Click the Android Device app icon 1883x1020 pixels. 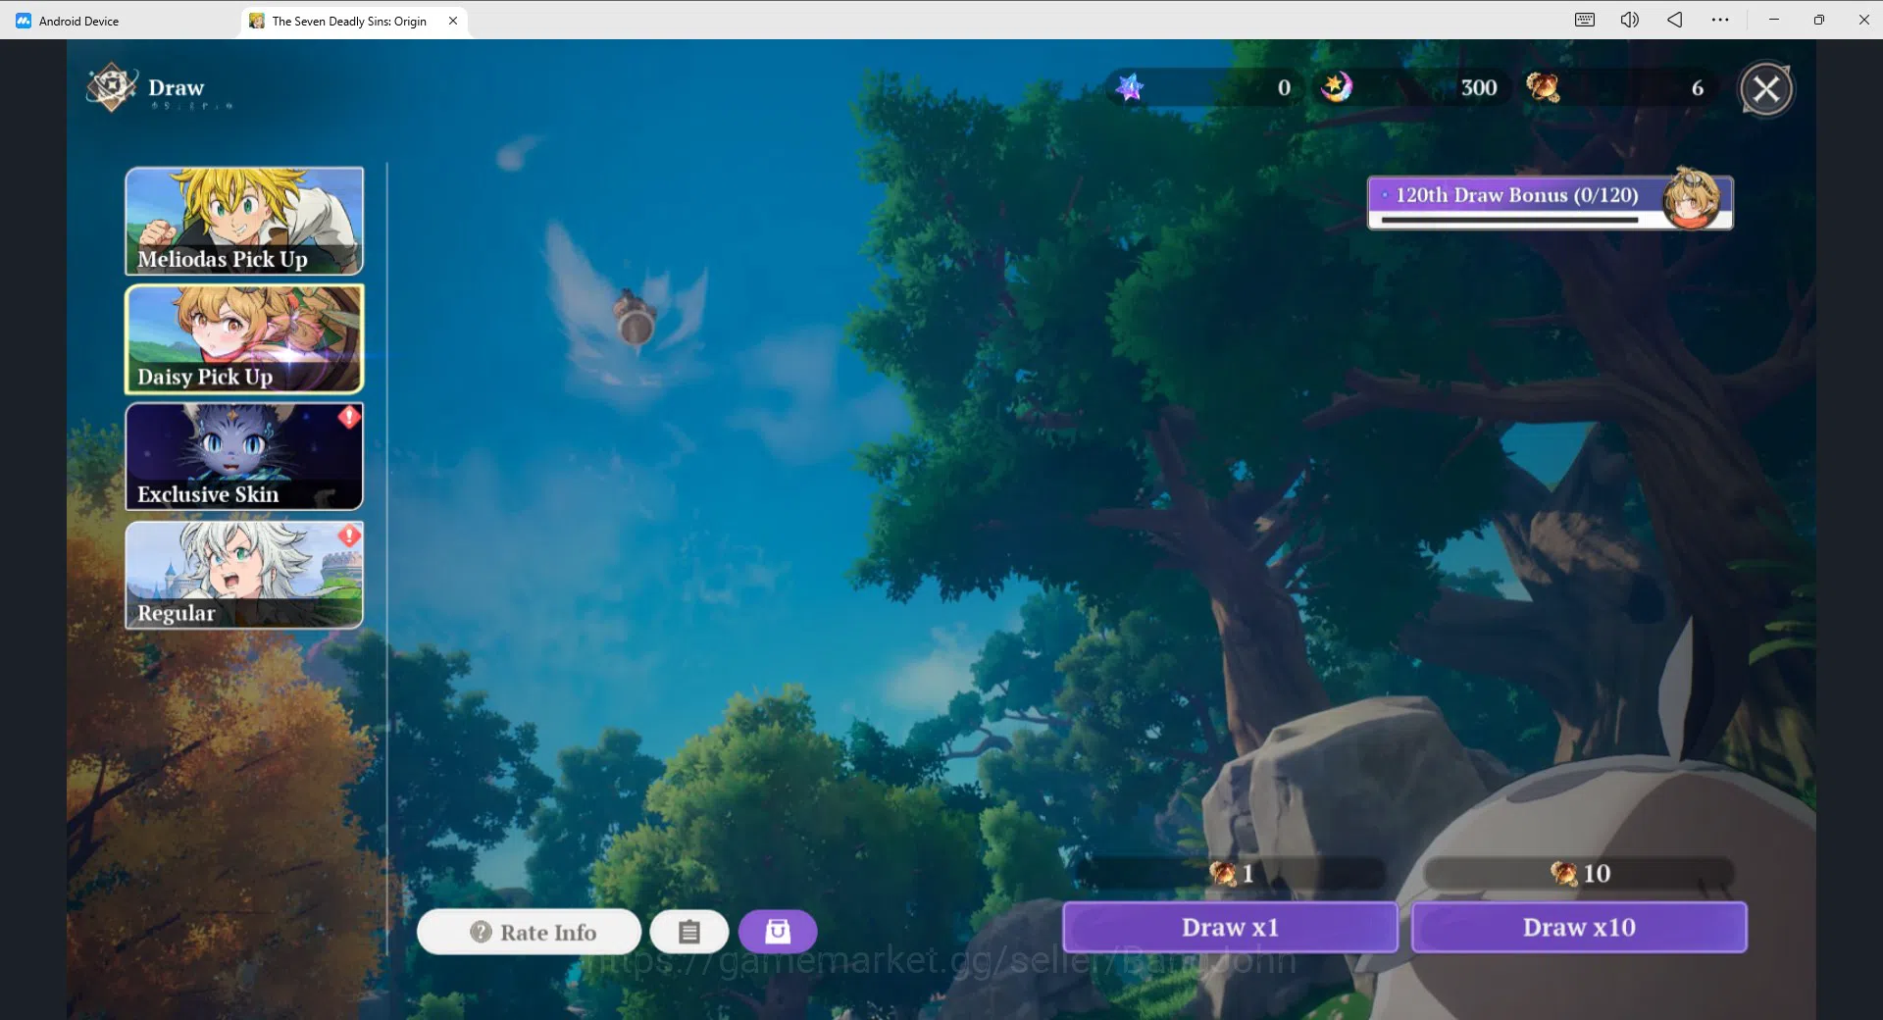point(23,21)
